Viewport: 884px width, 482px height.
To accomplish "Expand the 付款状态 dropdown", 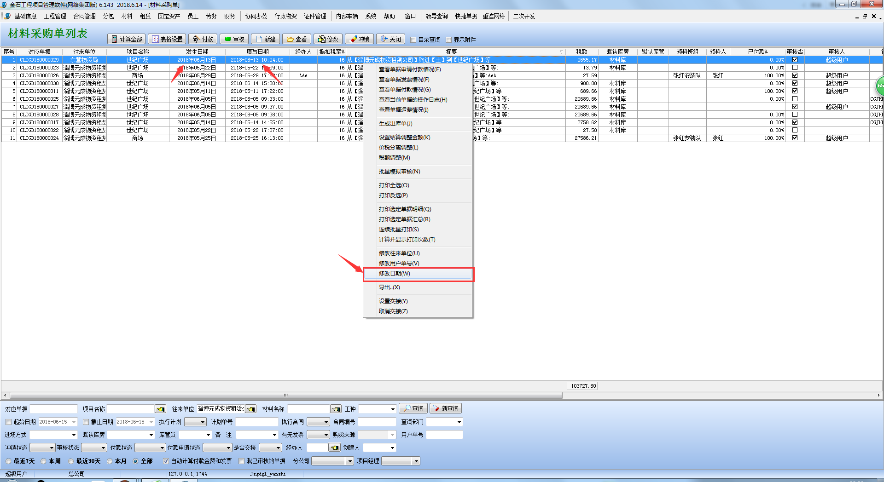I will 162,448.
